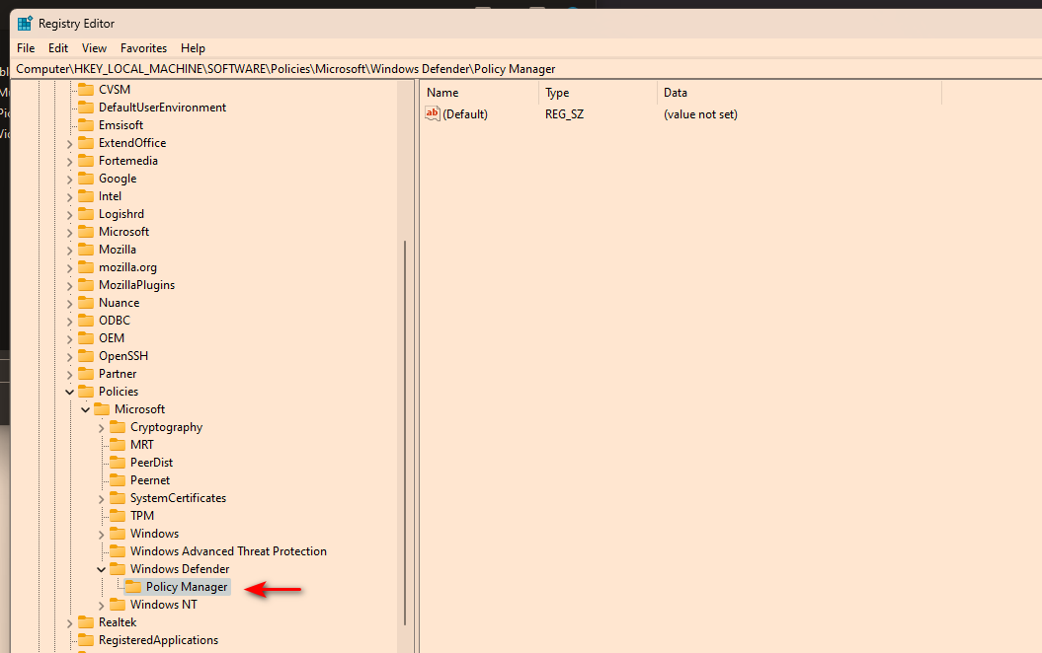Image resolution: width=1042 pixels, height=653 pixels.
Task: Open the Favorites menu
Action: point(143,47)
